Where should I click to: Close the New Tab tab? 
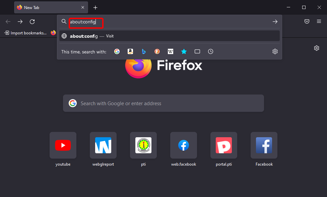(82, 7)
